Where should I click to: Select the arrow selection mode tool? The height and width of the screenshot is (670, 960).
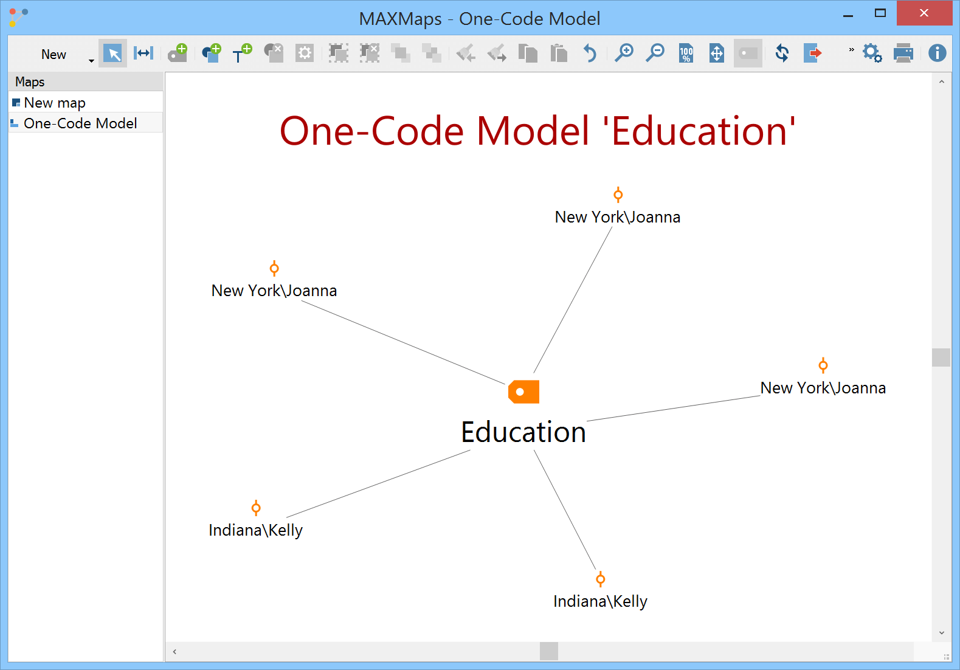[x=112, y=54]
